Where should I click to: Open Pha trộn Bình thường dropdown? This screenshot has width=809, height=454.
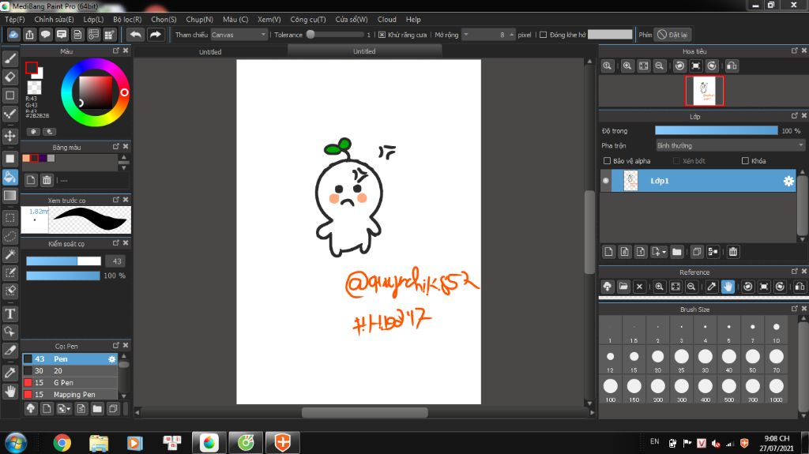[729, 145]
